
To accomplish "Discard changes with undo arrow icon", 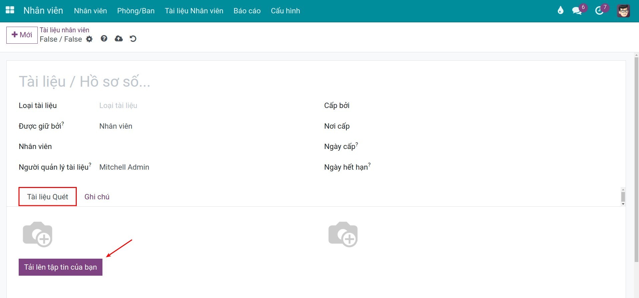I will click(x=133, y=39).
